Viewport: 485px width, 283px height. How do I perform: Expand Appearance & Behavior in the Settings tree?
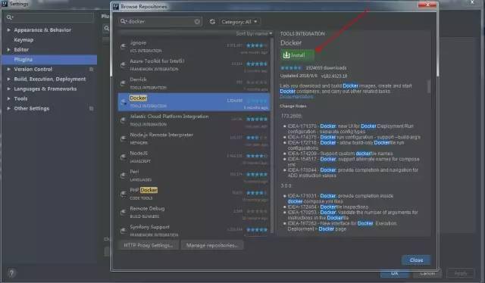[x=8, y=30]
